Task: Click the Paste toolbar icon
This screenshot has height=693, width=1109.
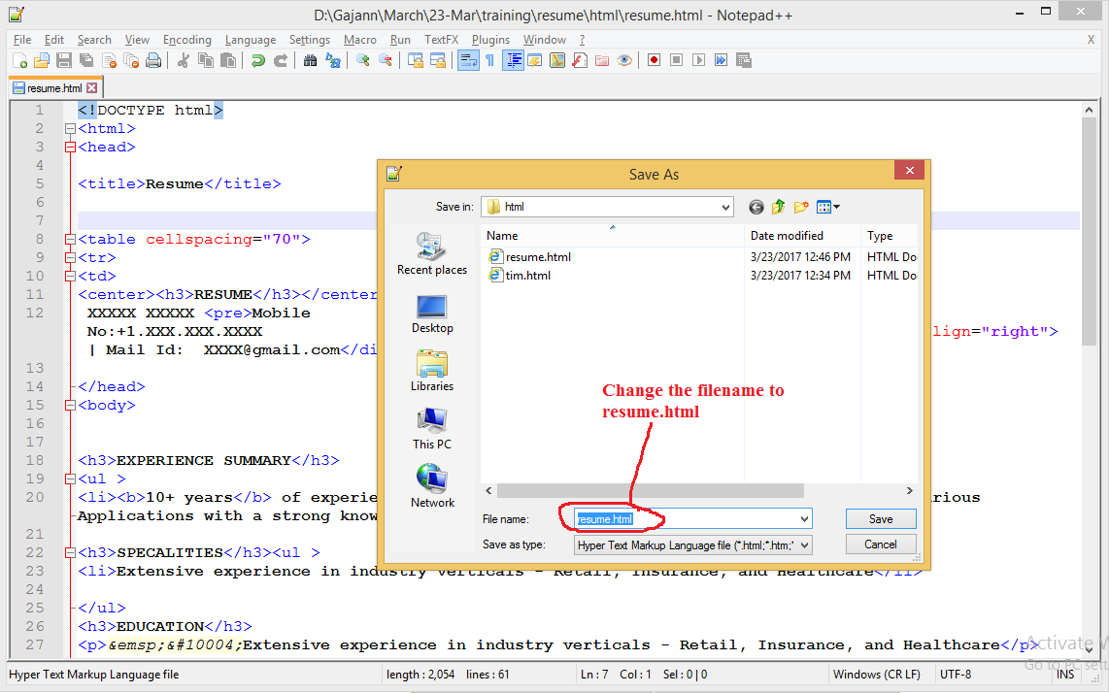Action: (x=228, y=61)
